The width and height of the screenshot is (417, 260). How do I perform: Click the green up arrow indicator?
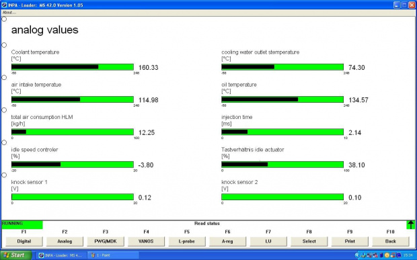pyautogui.click(x=411, y=224)
